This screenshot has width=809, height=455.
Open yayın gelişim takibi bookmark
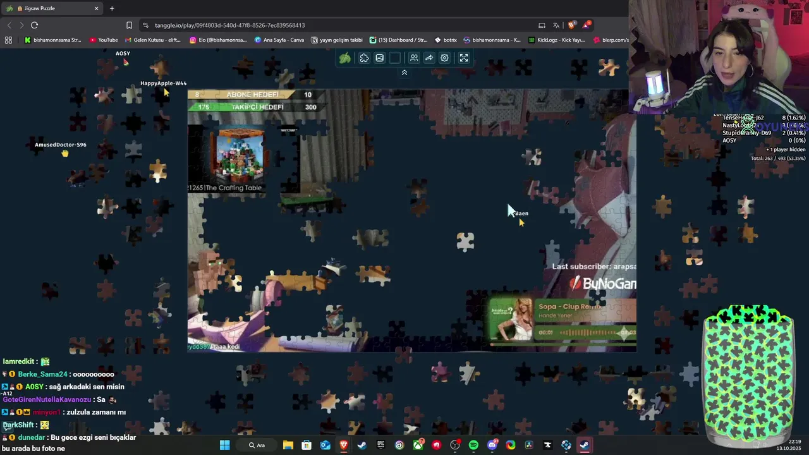pyautogui.click(x=337, y=40)
